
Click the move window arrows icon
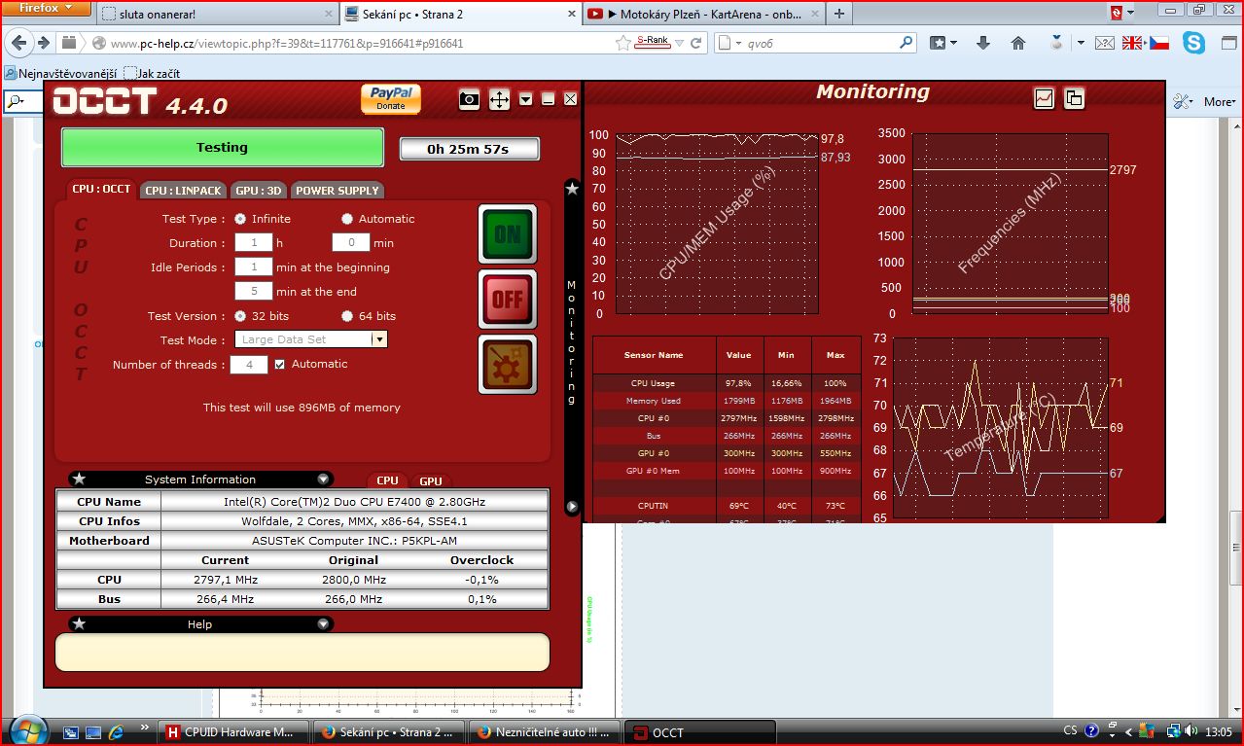(499, 99)
